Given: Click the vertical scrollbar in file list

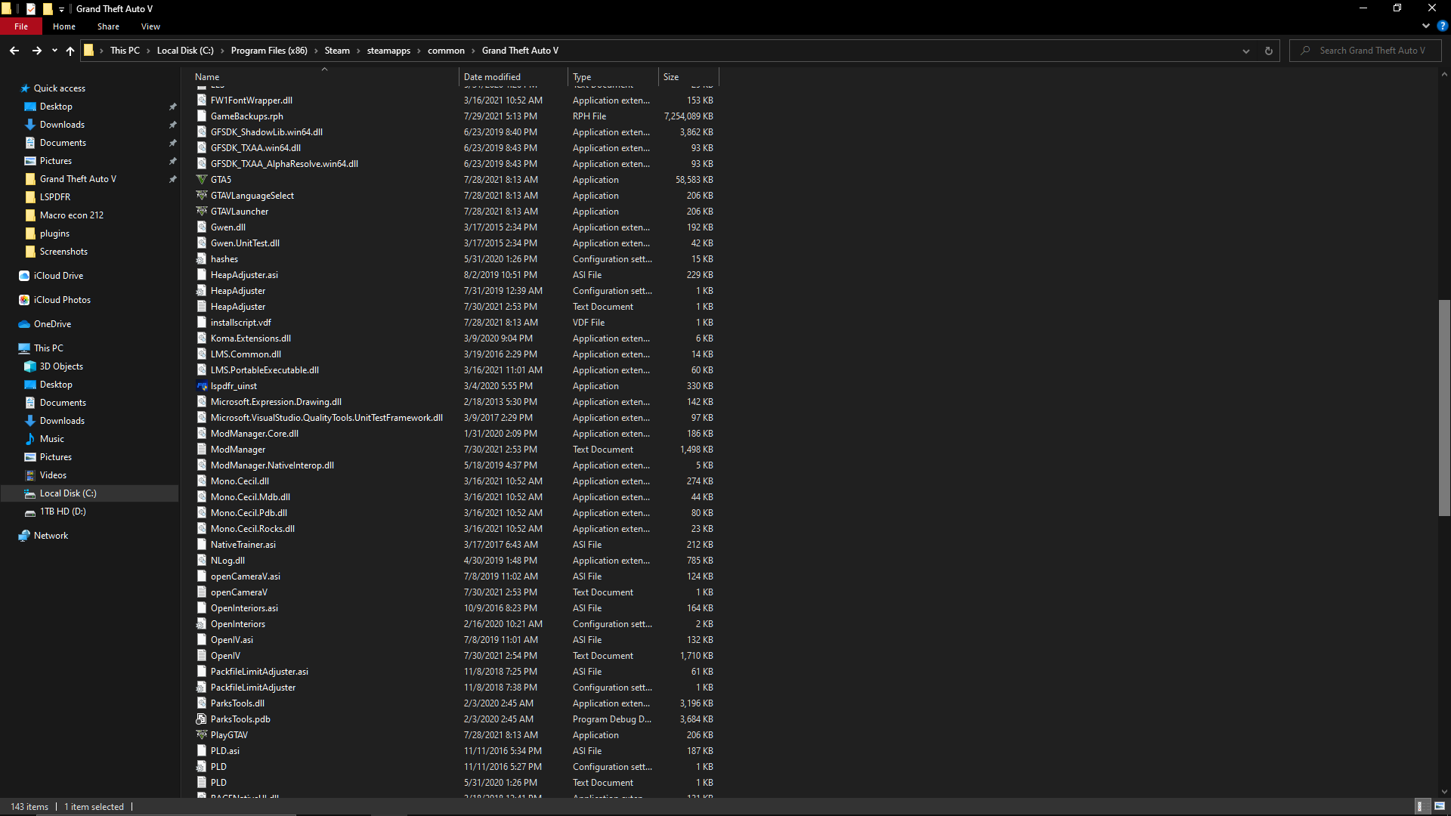Looking at the screenshot, I should tap(1444, 408).
